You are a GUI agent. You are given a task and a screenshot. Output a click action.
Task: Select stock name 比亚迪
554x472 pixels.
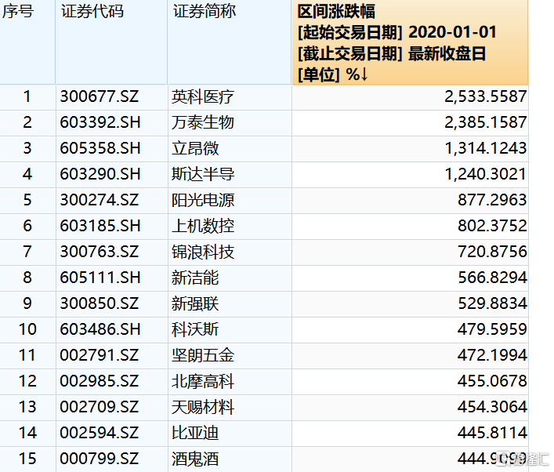coord(195,432)
